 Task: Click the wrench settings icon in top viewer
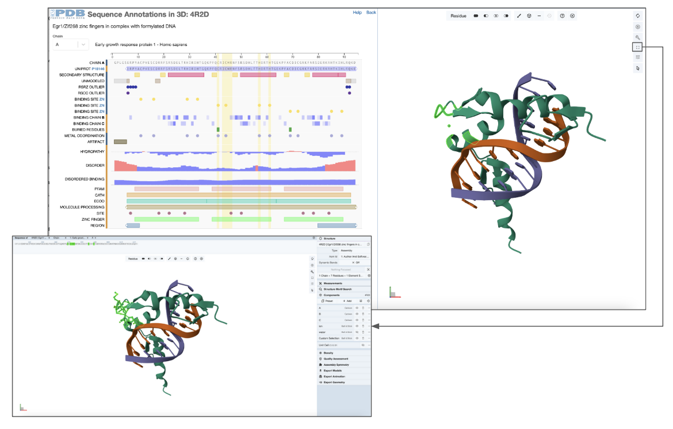click(x=637, y=37)
